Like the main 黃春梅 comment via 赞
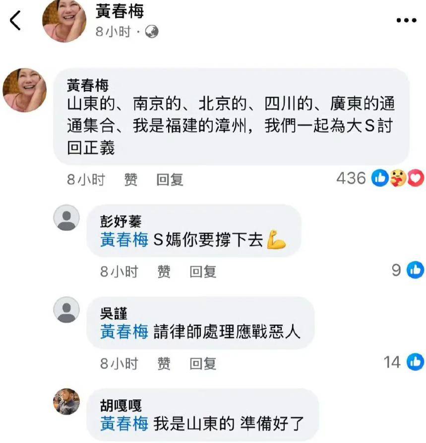Image resolution: width=426 pixels, height=443 pixels. pyautogui.click(x=131, y=180)
